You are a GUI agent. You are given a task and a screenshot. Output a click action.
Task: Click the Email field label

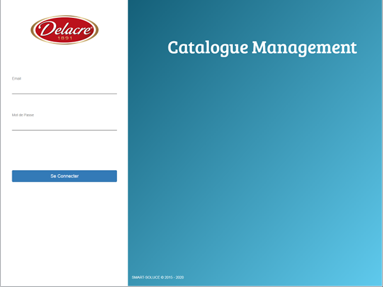pyautogui.click(x=17, y=78)
